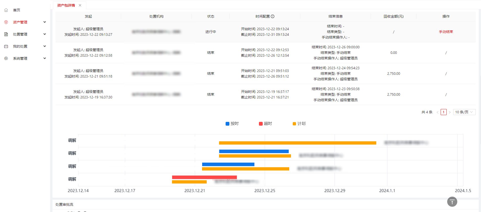Toggle the 计划 legend swatch

(x=294, y=124)
